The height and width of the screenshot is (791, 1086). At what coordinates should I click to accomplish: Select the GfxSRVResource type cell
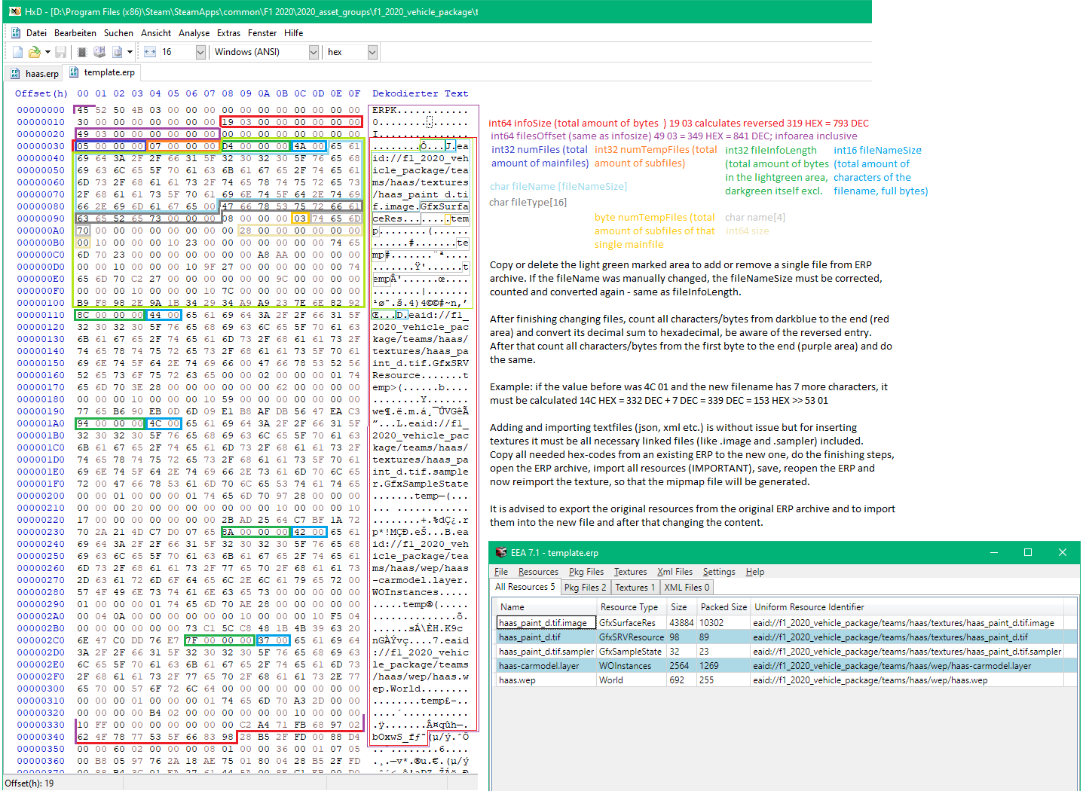(x=632, y=637)
